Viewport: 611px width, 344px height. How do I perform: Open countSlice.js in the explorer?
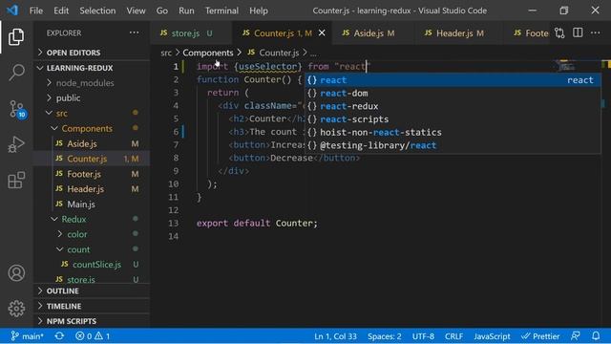coord(92,265)
